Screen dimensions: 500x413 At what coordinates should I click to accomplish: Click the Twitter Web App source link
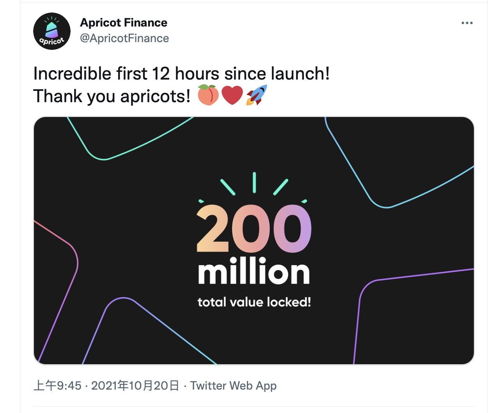pyautogui.click(x=232, y=386)
